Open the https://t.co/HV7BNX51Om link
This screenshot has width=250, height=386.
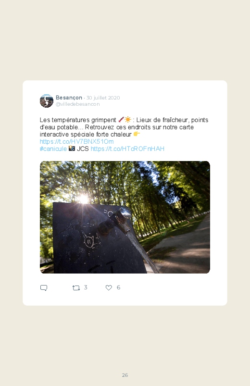click(x=77, y=141)
